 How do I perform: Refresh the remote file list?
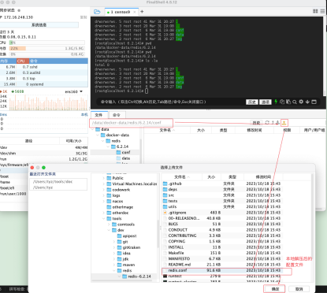pos(267,123)
